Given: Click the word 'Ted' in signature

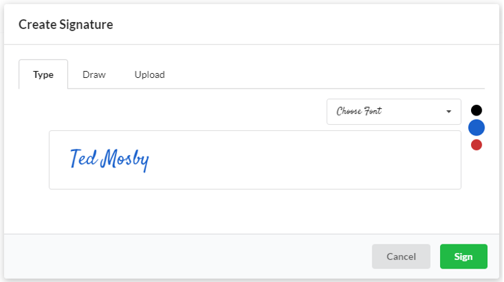Looking at the screenshot, I should pyautogui.click(x=83, y=158).
